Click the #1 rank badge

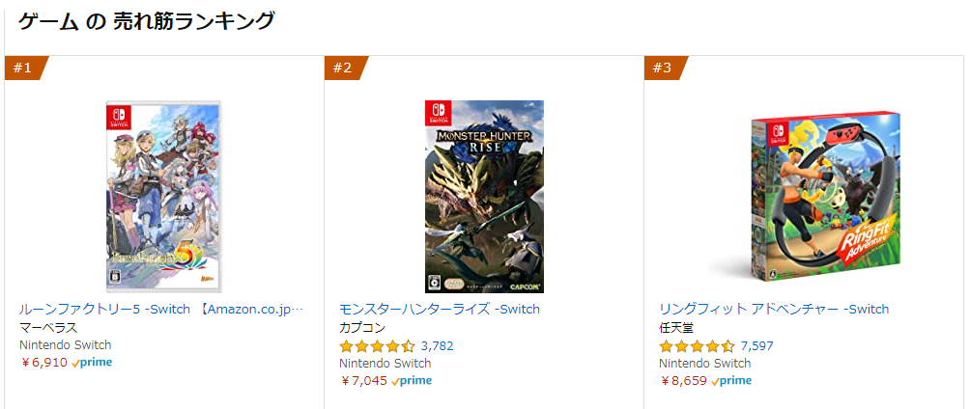tap(23, 68)
